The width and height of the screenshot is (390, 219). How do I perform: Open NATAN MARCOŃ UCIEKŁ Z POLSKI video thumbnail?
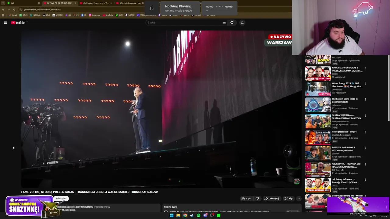point(318,73)
